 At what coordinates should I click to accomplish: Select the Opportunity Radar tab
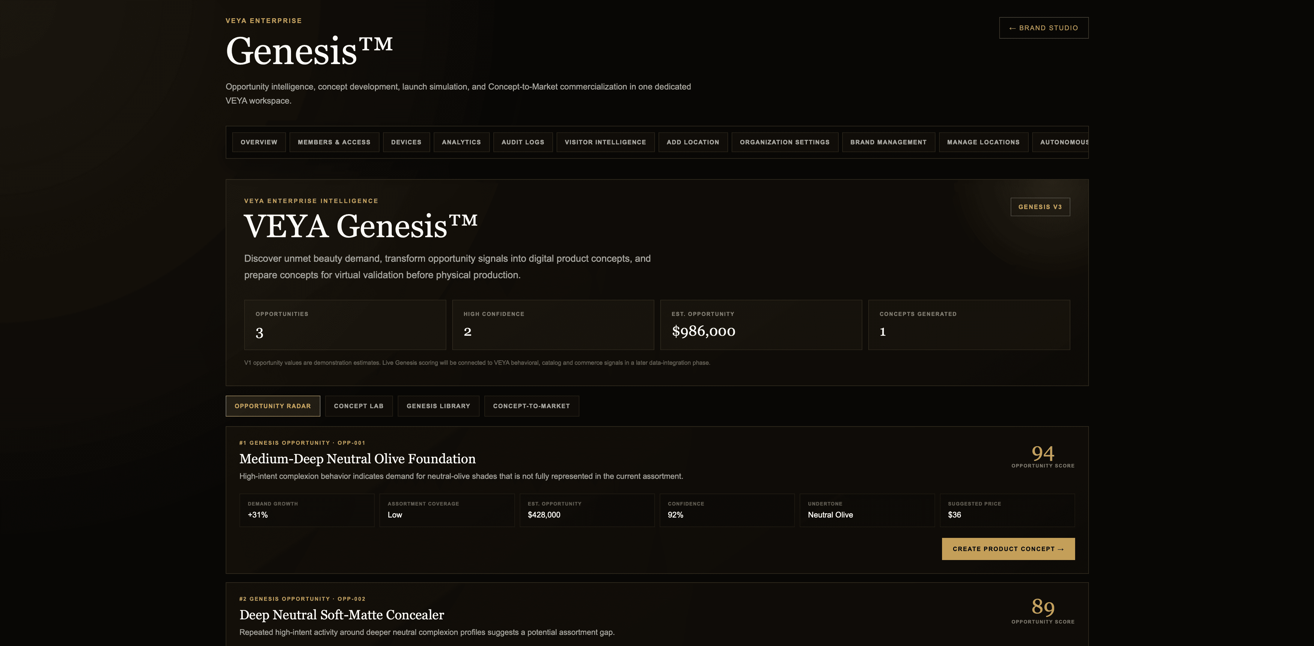click(273, 406)
